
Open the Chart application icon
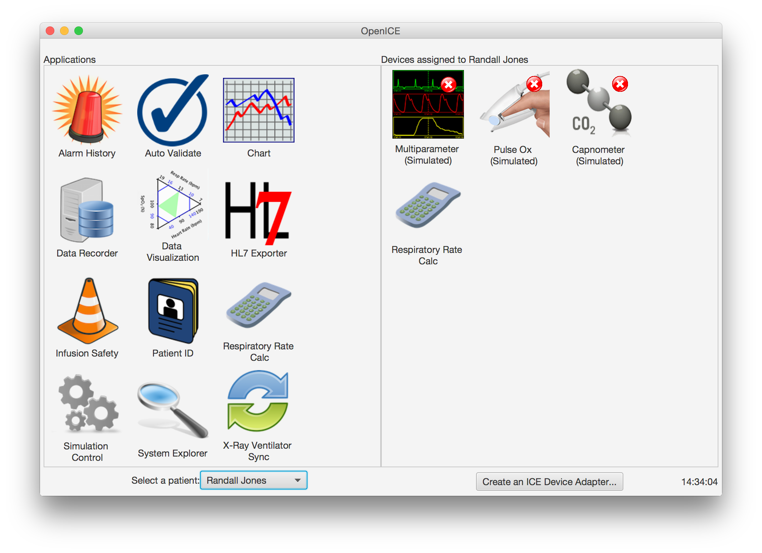(x=259, y=116)
